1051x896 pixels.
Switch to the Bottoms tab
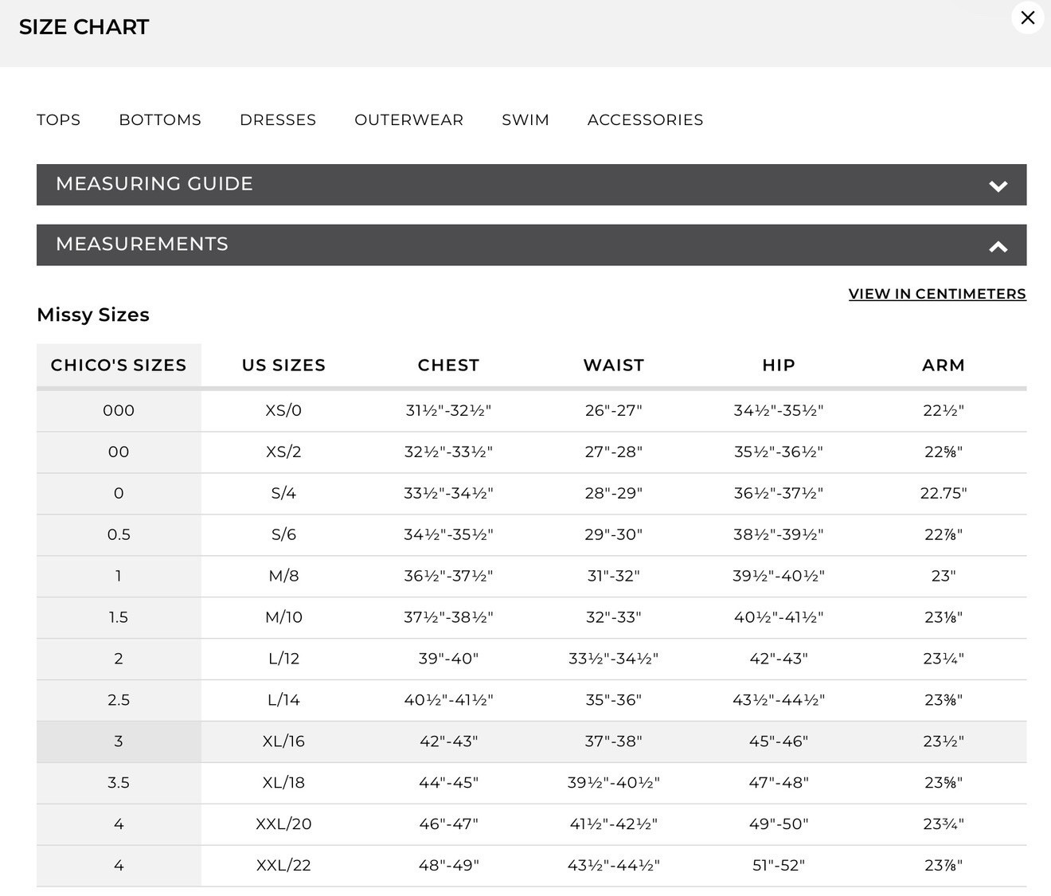click(160, 119)
